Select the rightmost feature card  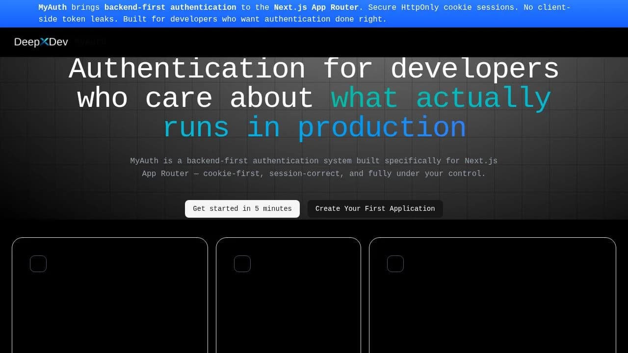(493, 294)
